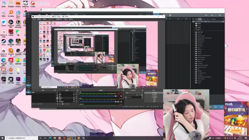Switch to Effects tab in Studio One browser

click(x=200, y=19)
